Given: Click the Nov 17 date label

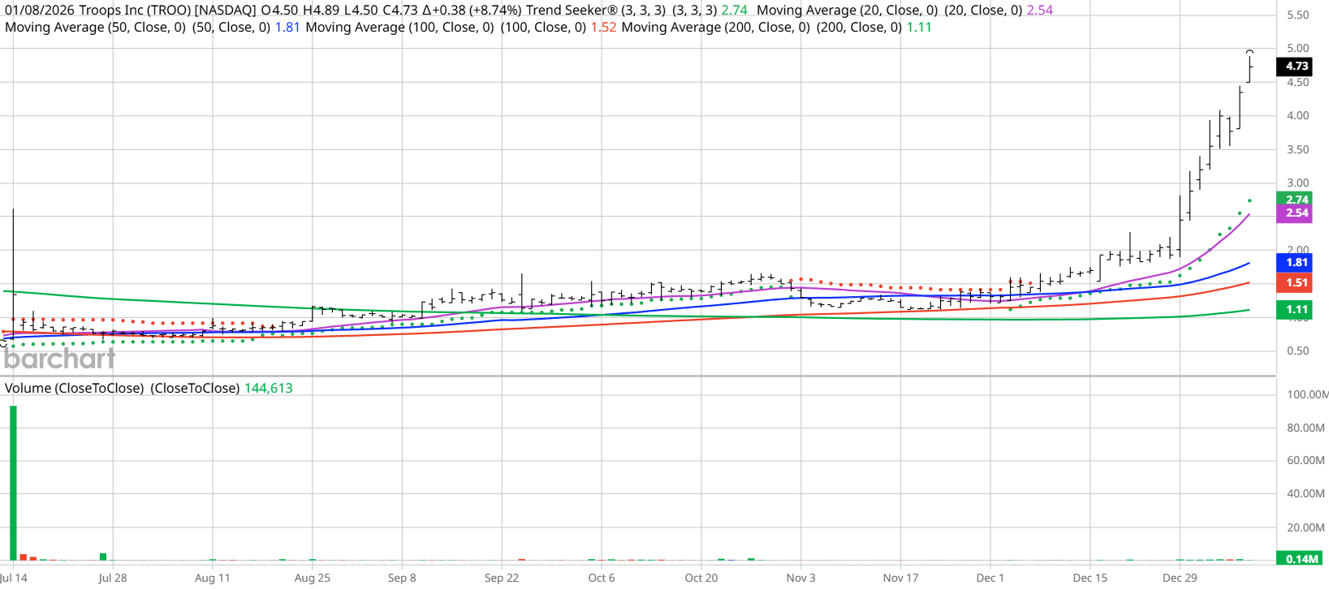Looking at the screenshot, I should 900,578.
